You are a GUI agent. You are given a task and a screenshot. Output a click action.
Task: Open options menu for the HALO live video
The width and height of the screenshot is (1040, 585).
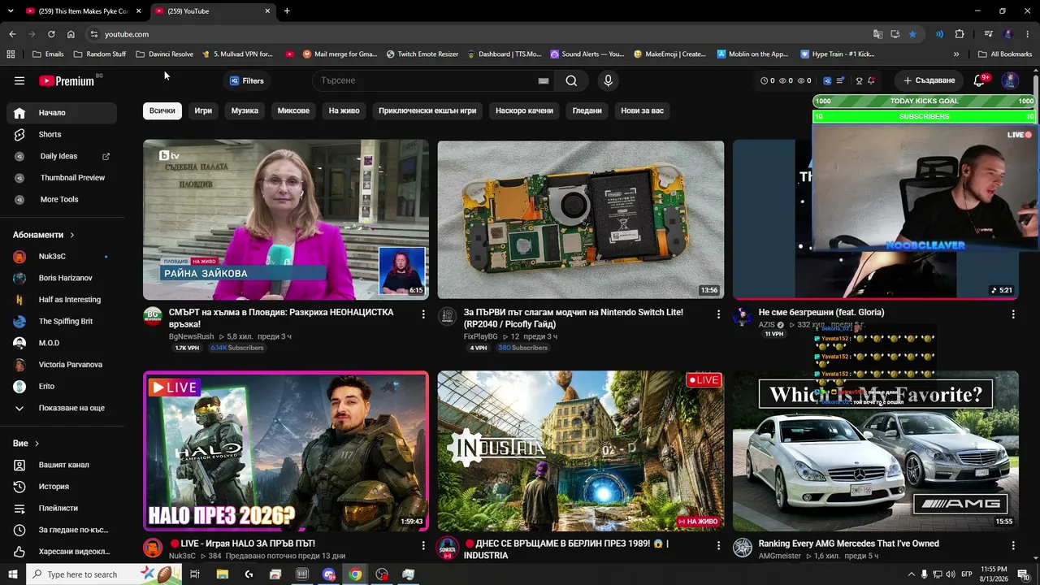423,545
